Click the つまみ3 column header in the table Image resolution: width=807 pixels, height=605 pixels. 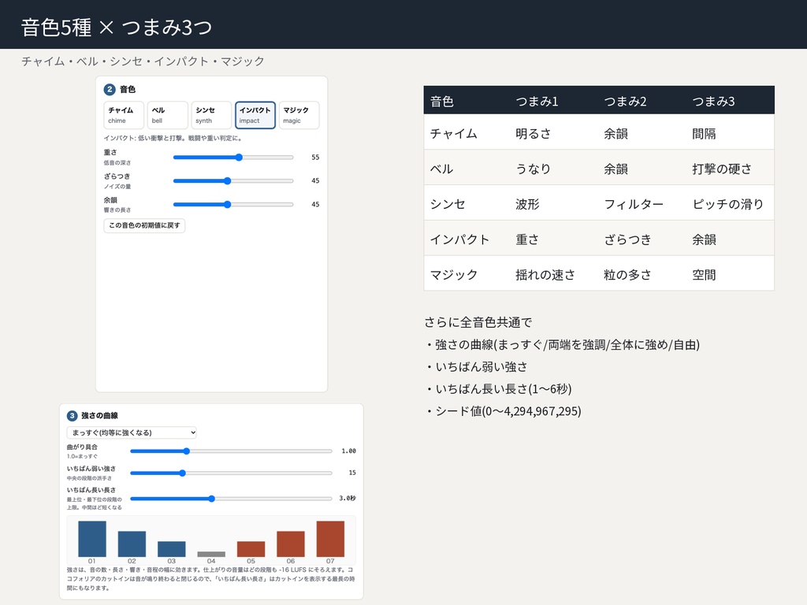click(x=713, y=102)
